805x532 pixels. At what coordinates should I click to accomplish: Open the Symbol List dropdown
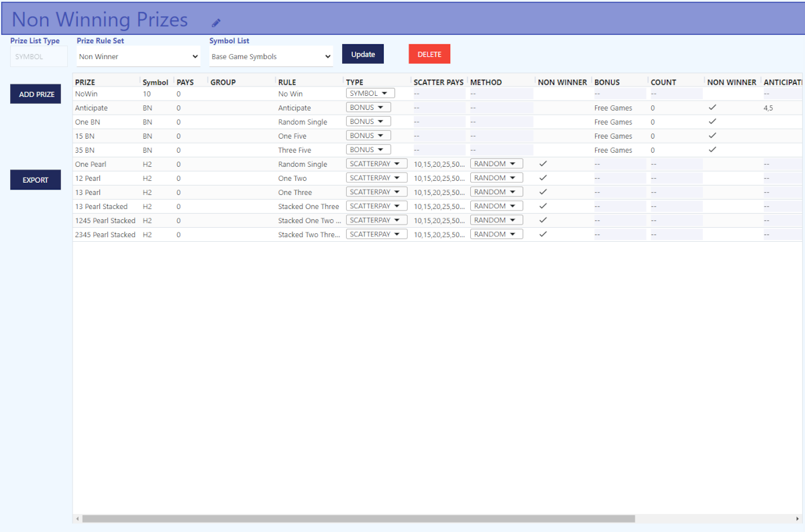click(x=270, y=57)
